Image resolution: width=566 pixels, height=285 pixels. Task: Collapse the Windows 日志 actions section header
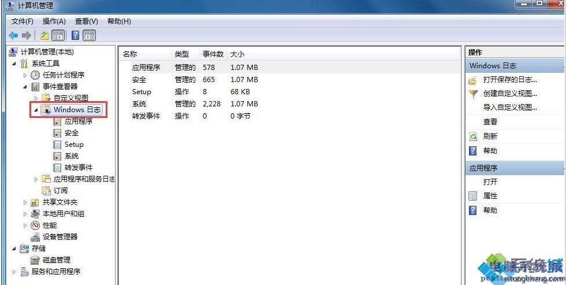click(515, 66)
